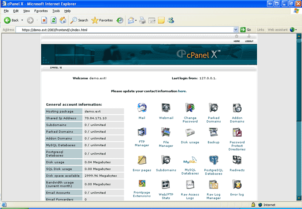
Task: Launch the File Manager icon
Action: (166, 132)
